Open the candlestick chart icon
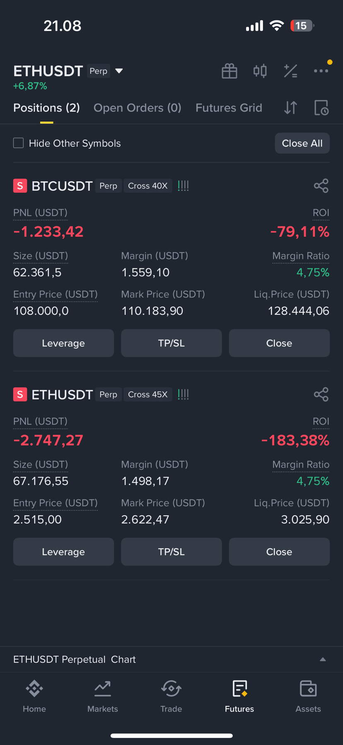The height and width of the screenshot is (745, 343). pos(260,71)
